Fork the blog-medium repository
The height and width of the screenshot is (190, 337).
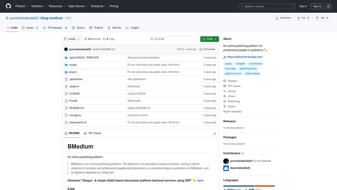[303, 18]
